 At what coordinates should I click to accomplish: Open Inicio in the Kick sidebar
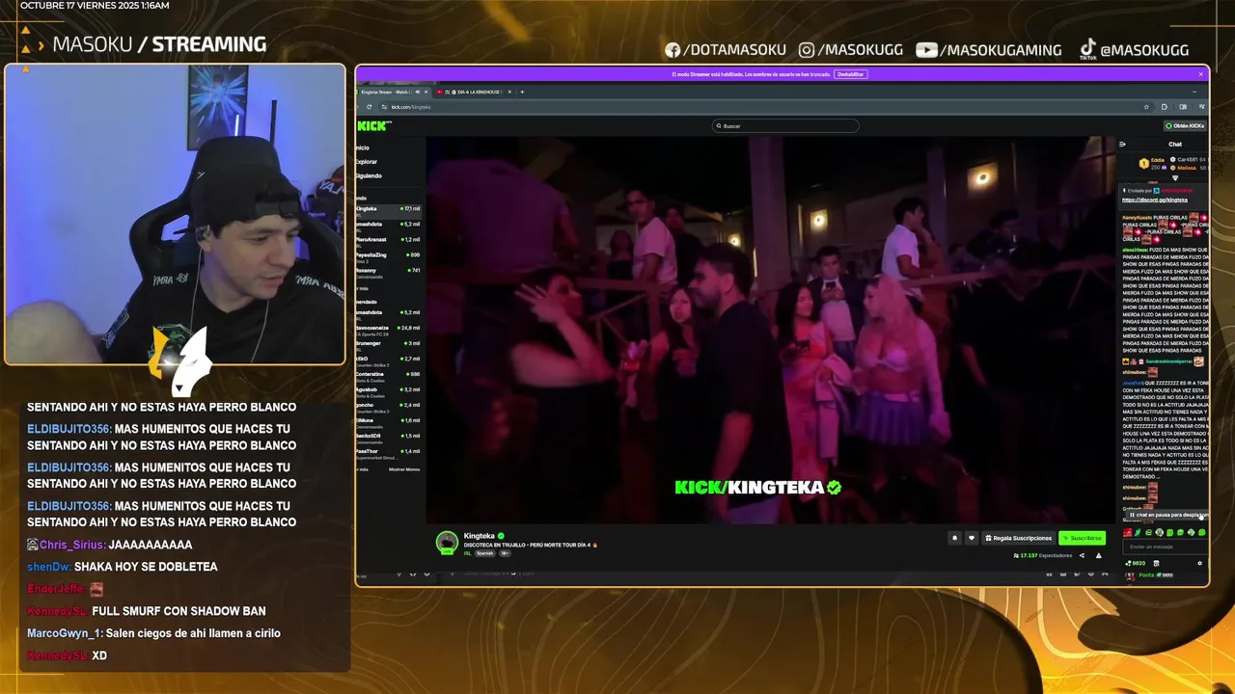pyautogui.click(x=363, y=147)
